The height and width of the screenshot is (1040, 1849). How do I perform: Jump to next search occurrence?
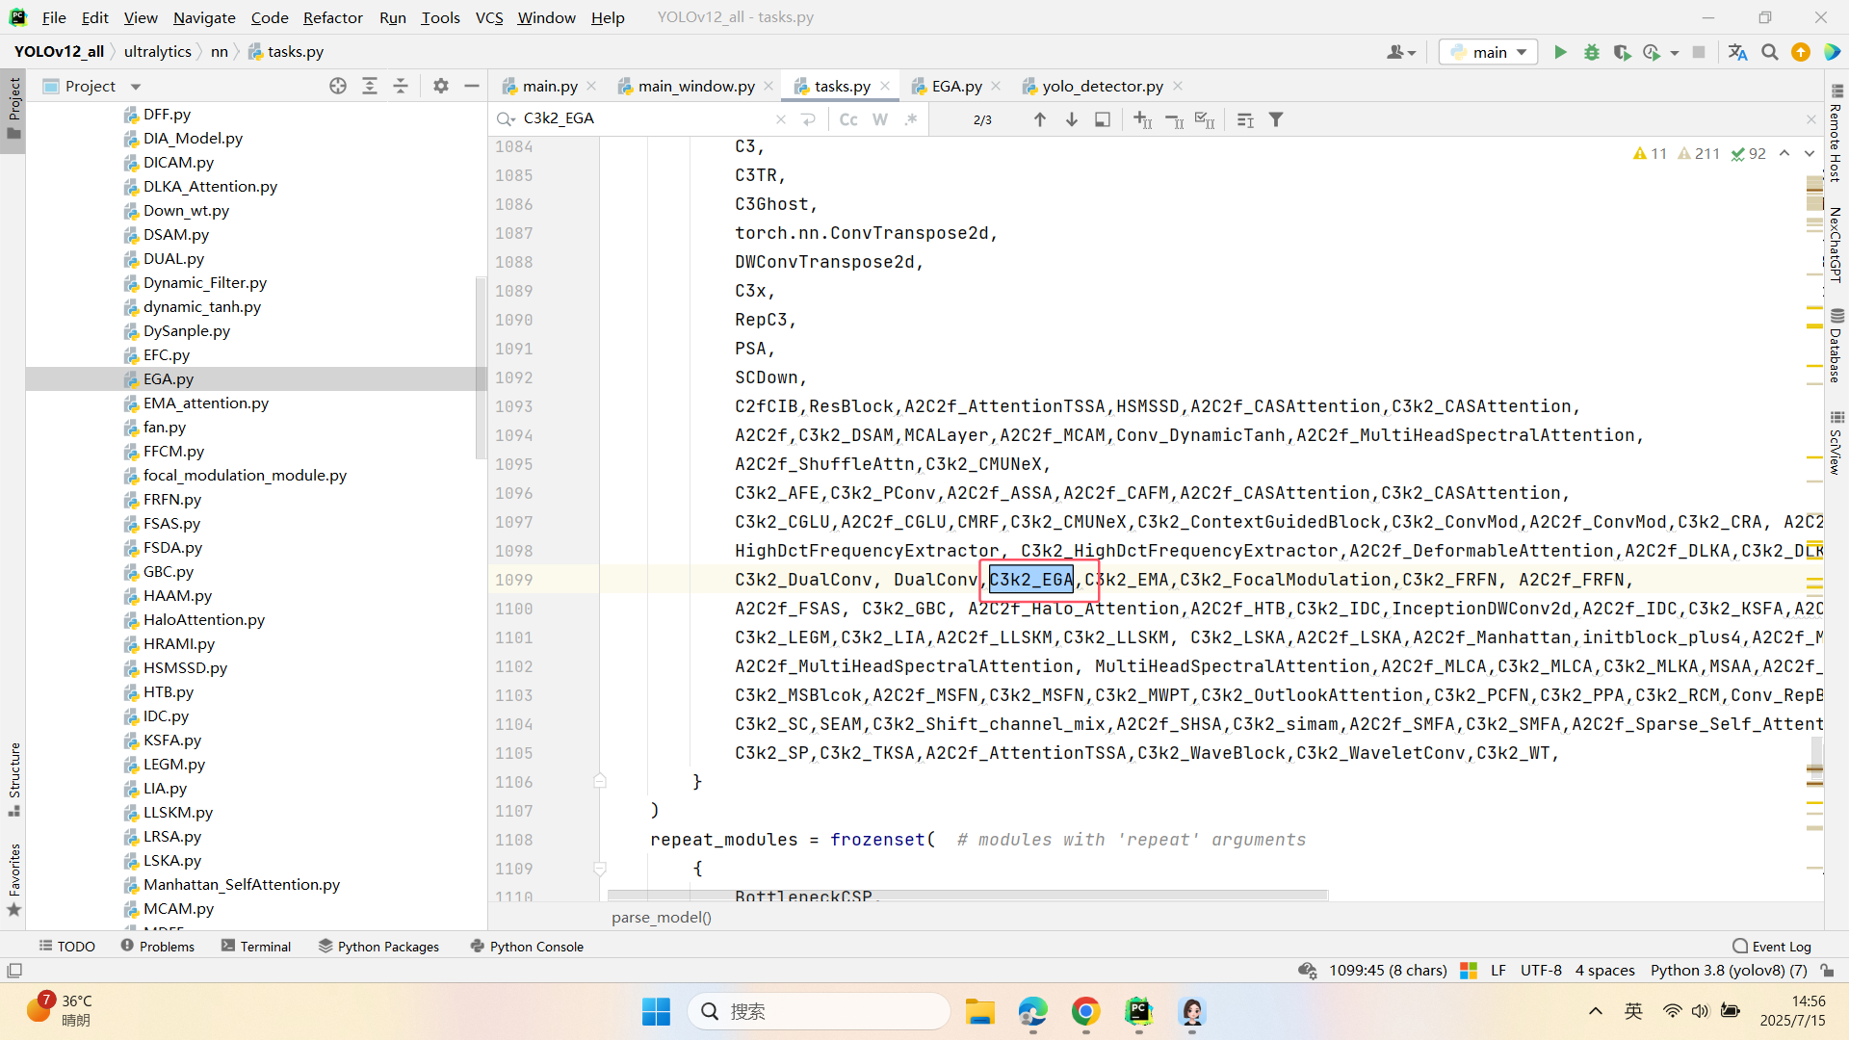(x=1071, y=119)
